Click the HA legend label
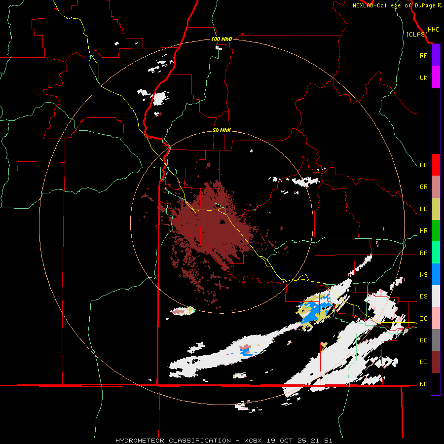The image size is (444, 444). 423,165
